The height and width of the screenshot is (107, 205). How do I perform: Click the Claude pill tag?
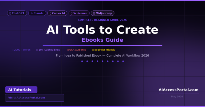tap(37, 13)
